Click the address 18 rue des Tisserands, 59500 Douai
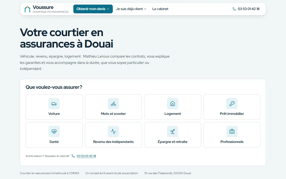Viewport: 286px width, 179px height. [168, 173]
